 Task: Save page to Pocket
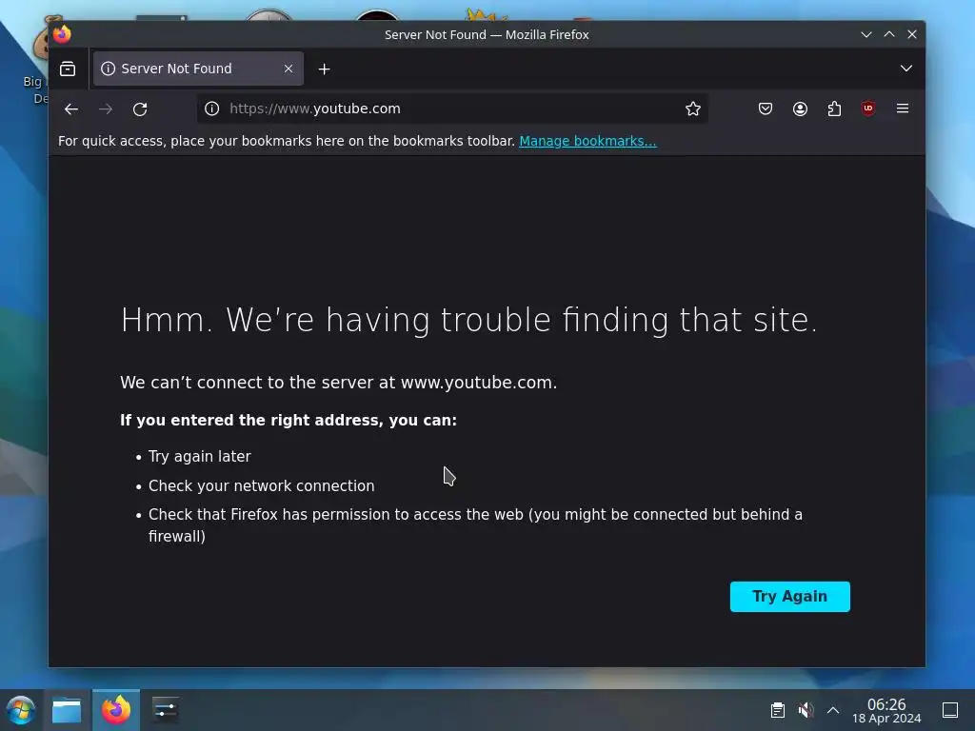[x=766, y=109]
